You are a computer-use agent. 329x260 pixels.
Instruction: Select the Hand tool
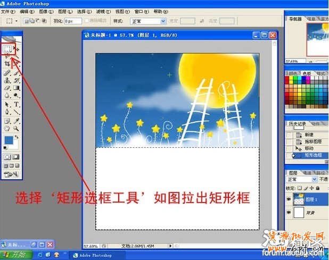[x=7, y=129]
